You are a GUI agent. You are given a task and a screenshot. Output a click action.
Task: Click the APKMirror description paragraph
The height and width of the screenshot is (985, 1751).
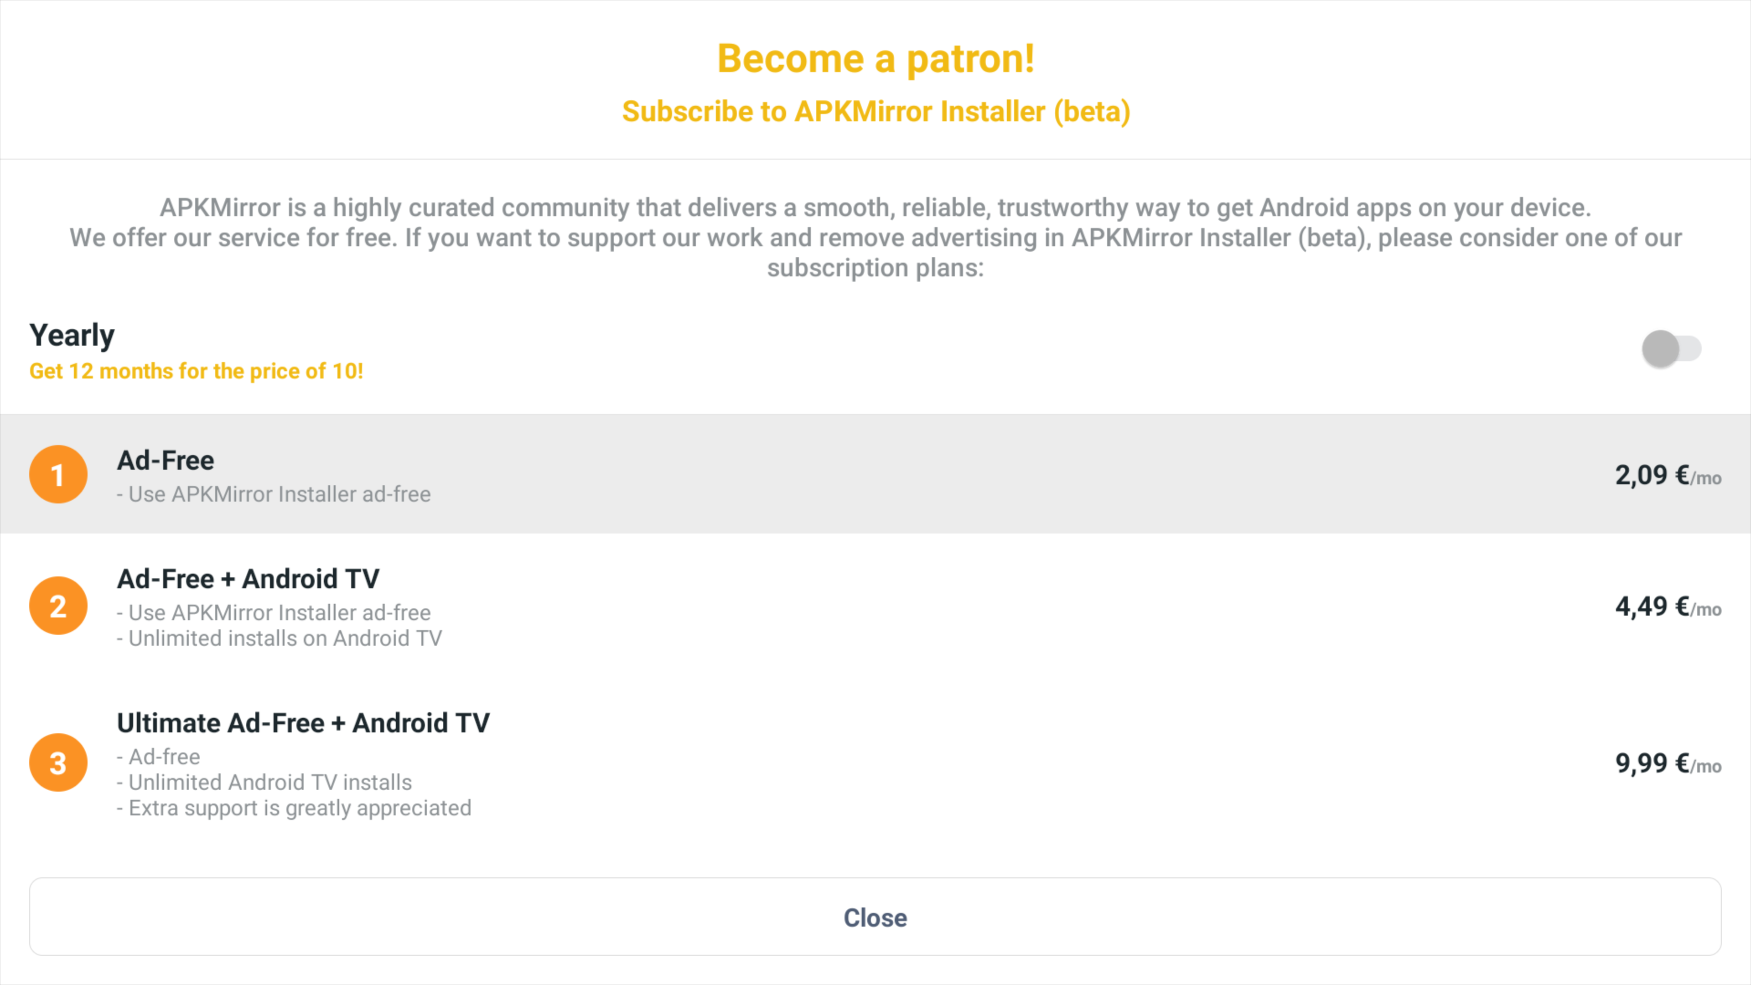[x=875, y=238]
